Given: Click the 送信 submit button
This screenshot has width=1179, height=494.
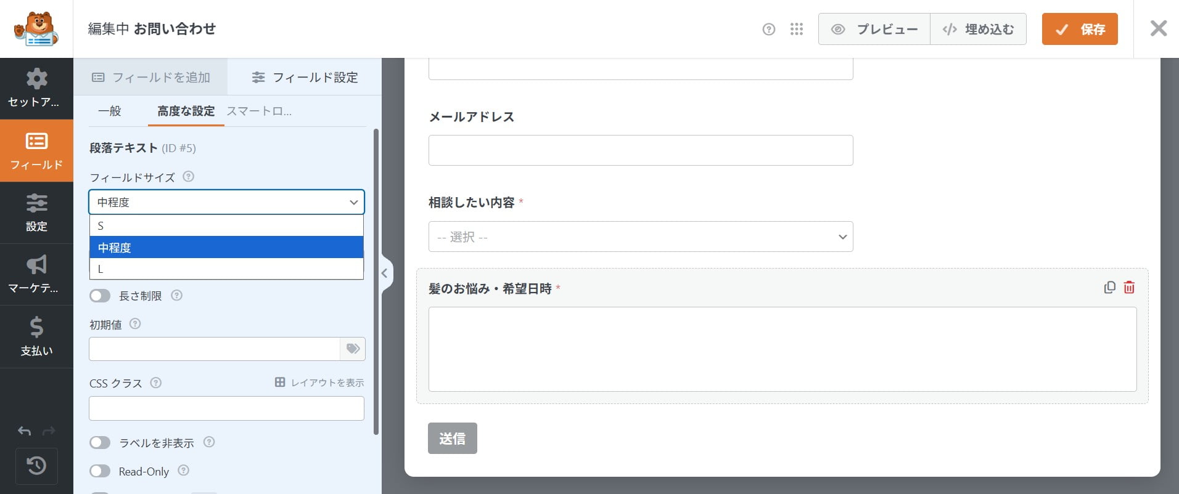Looking at the screenshot, I should pos(452,438).
